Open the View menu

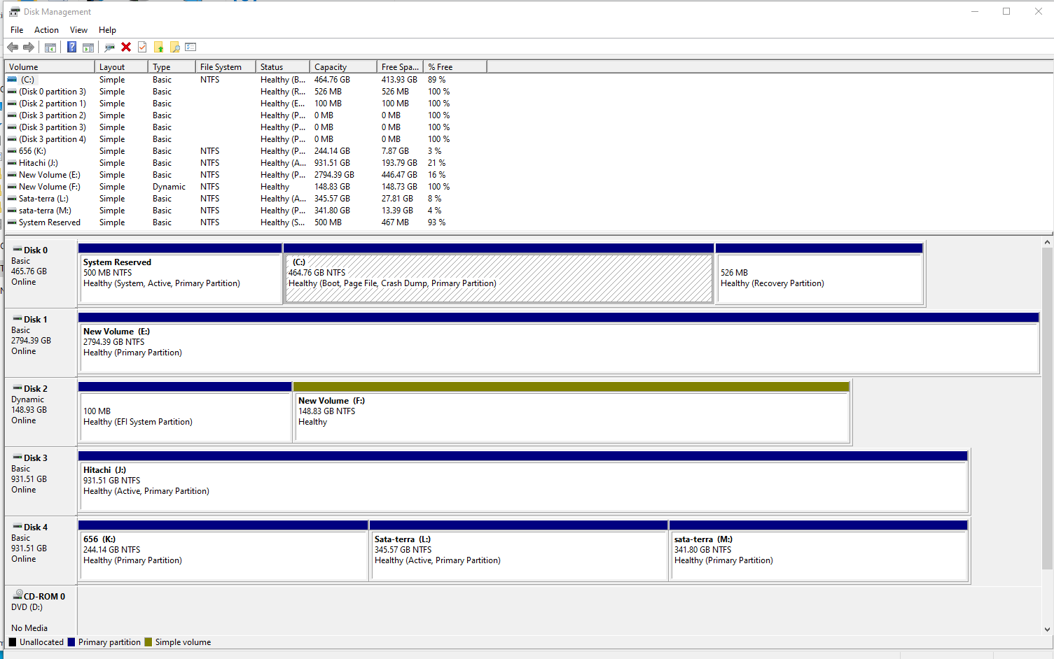[78, 30]
